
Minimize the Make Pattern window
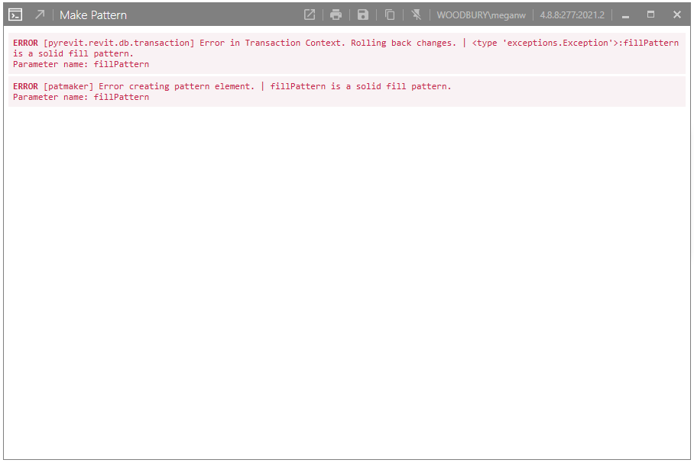[x=624, y=14]
